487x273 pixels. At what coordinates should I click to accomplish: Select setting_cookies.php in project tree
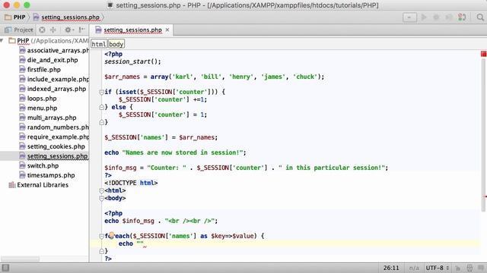click(x=52, y=146)
